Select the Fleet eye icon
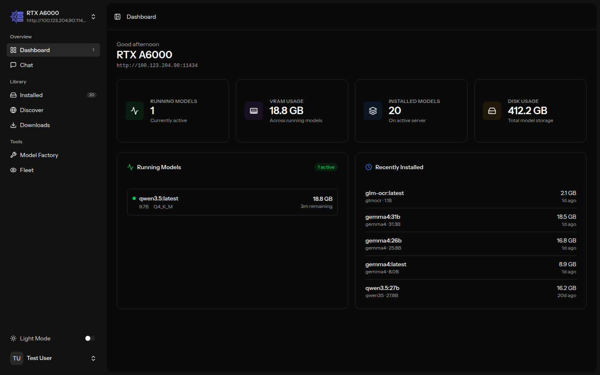The width and height of the screenshot is (600, 375). pyautogui.click(x=13, y=170)
